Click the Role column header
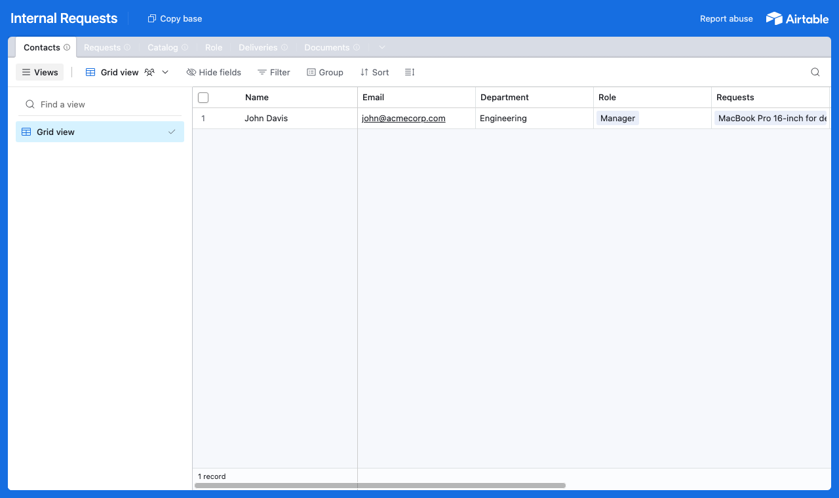 point(653,97)
